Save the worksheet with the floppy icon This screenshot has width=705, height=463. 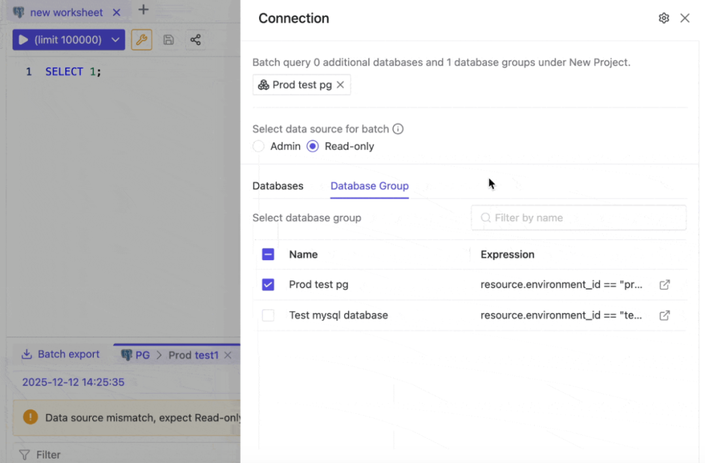168,40
